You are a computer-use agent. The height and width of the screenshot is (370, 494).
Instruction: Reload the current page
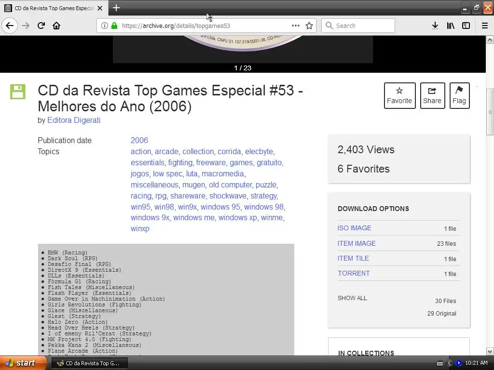tap(41, 26)
